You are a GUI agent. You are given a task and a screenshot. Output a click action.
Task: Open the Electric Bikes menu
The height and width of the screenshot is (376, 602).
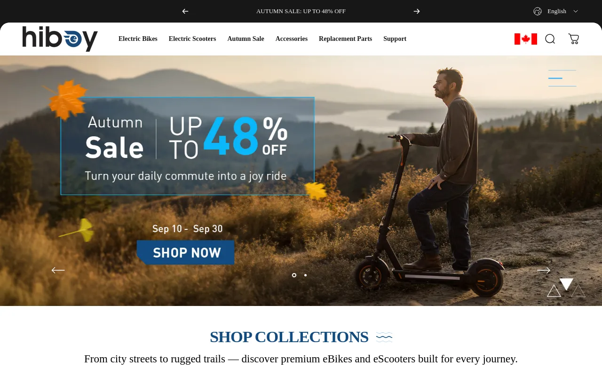(x=138, y=39)
